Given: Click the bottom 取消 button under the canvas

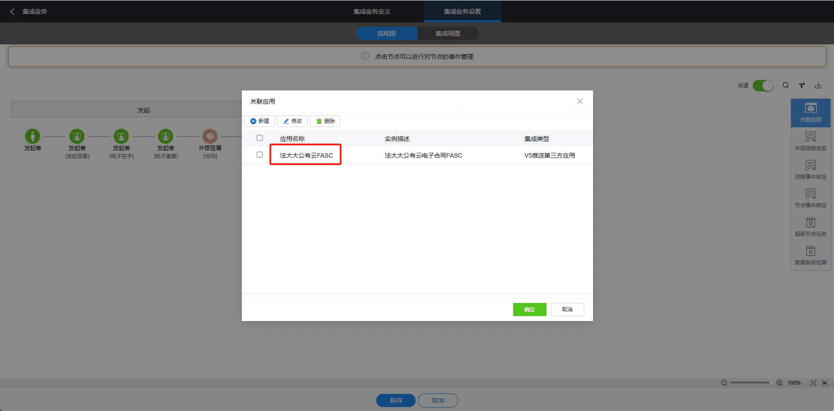Looking at the screenshot, I should point(438,400).
